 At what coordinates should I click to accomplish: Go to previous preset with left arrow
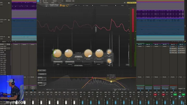(x=92, y=5)
